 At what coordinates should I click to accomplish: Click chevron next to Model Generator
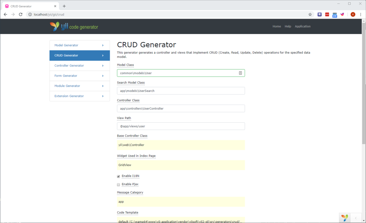coord(103,45)
